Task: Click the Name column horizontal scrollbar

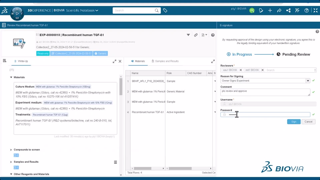Action: [x=143, y=168]
